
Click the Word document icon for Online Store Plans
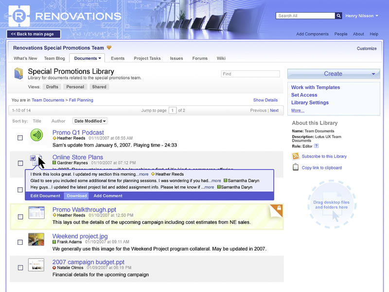pyautogui.click(x=34, y=159)
